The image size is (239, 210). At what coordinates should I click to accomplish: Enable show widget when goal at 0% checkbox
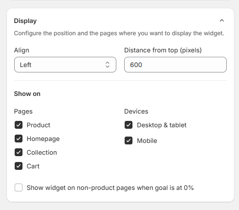(19, 187)
